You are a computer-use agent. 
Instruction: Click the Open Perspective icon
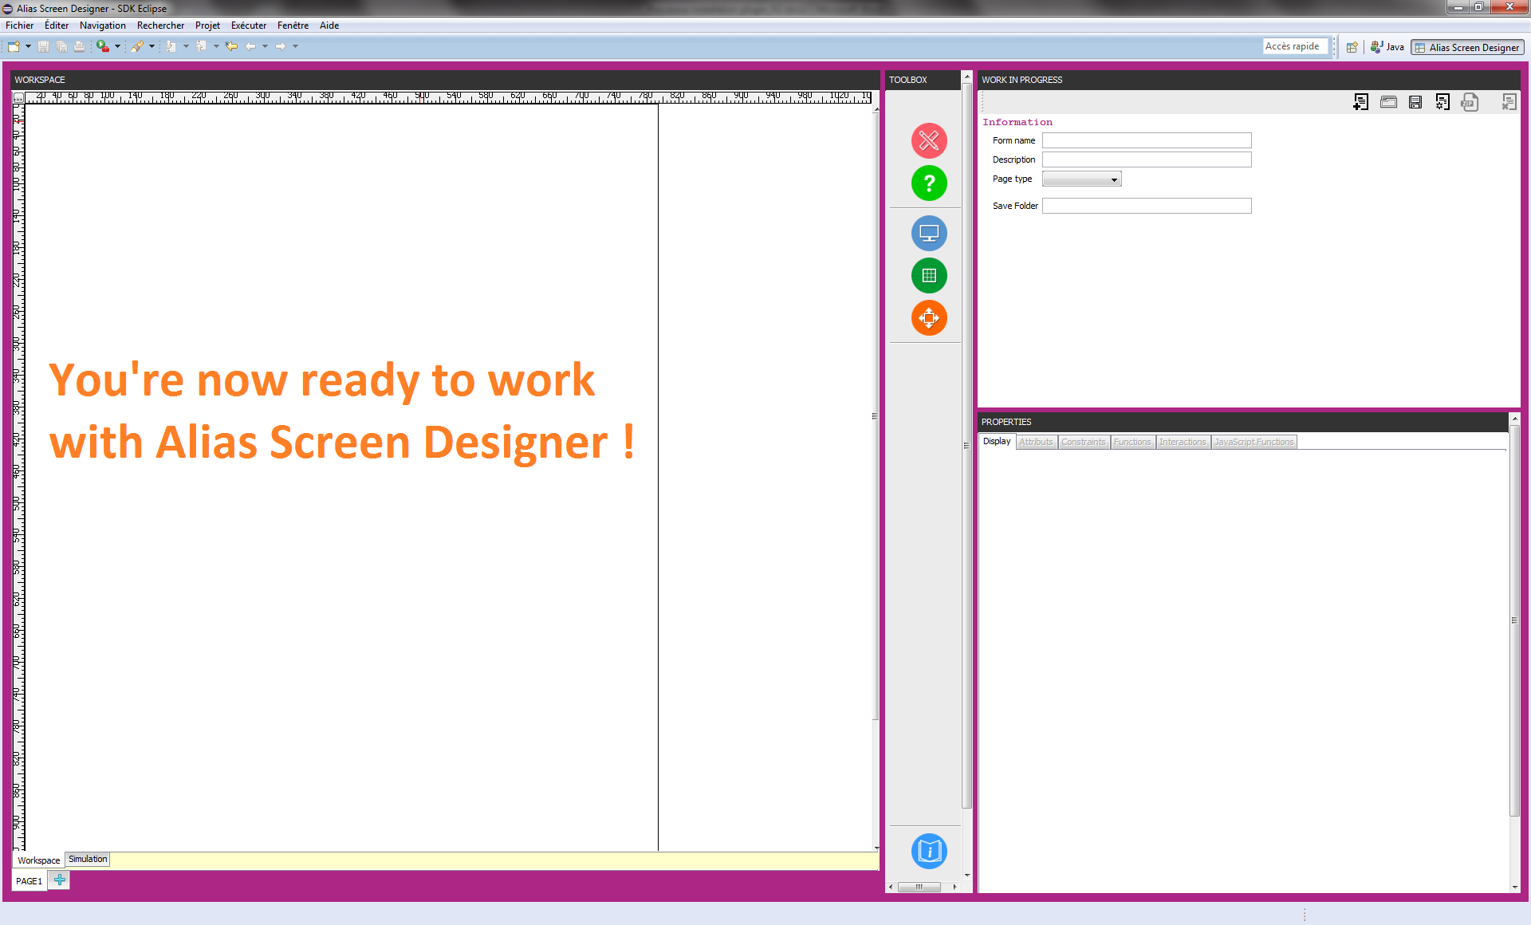[x=1352, y=47]
